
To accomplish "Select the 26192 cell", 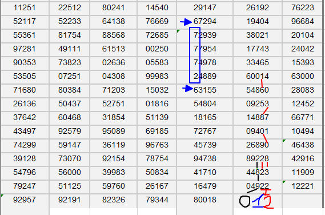I will [258, 8].
